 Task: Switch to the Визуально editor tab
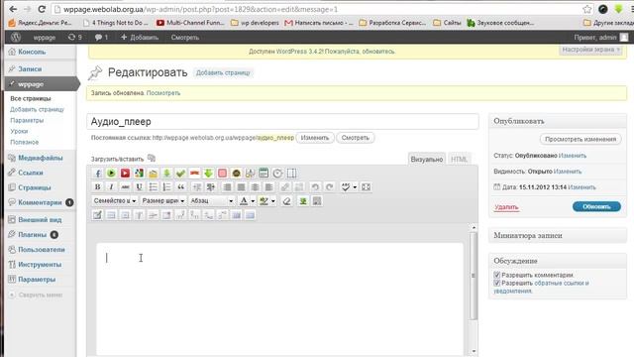point(427,159)
